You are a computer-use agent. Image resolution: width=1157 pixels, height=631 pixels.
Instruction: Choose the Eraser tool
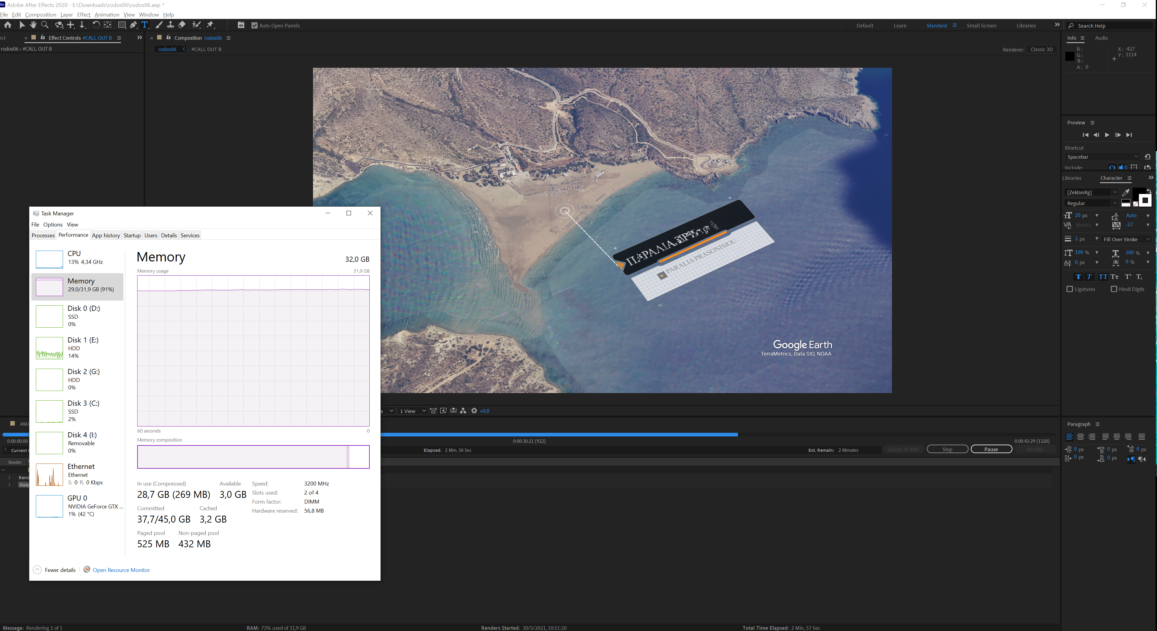point(182,25)
